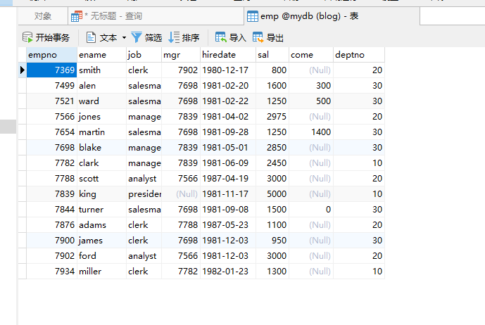485x325 pixels.
Task: Click the empno cell 7934
Action: (x=51, y=272)
